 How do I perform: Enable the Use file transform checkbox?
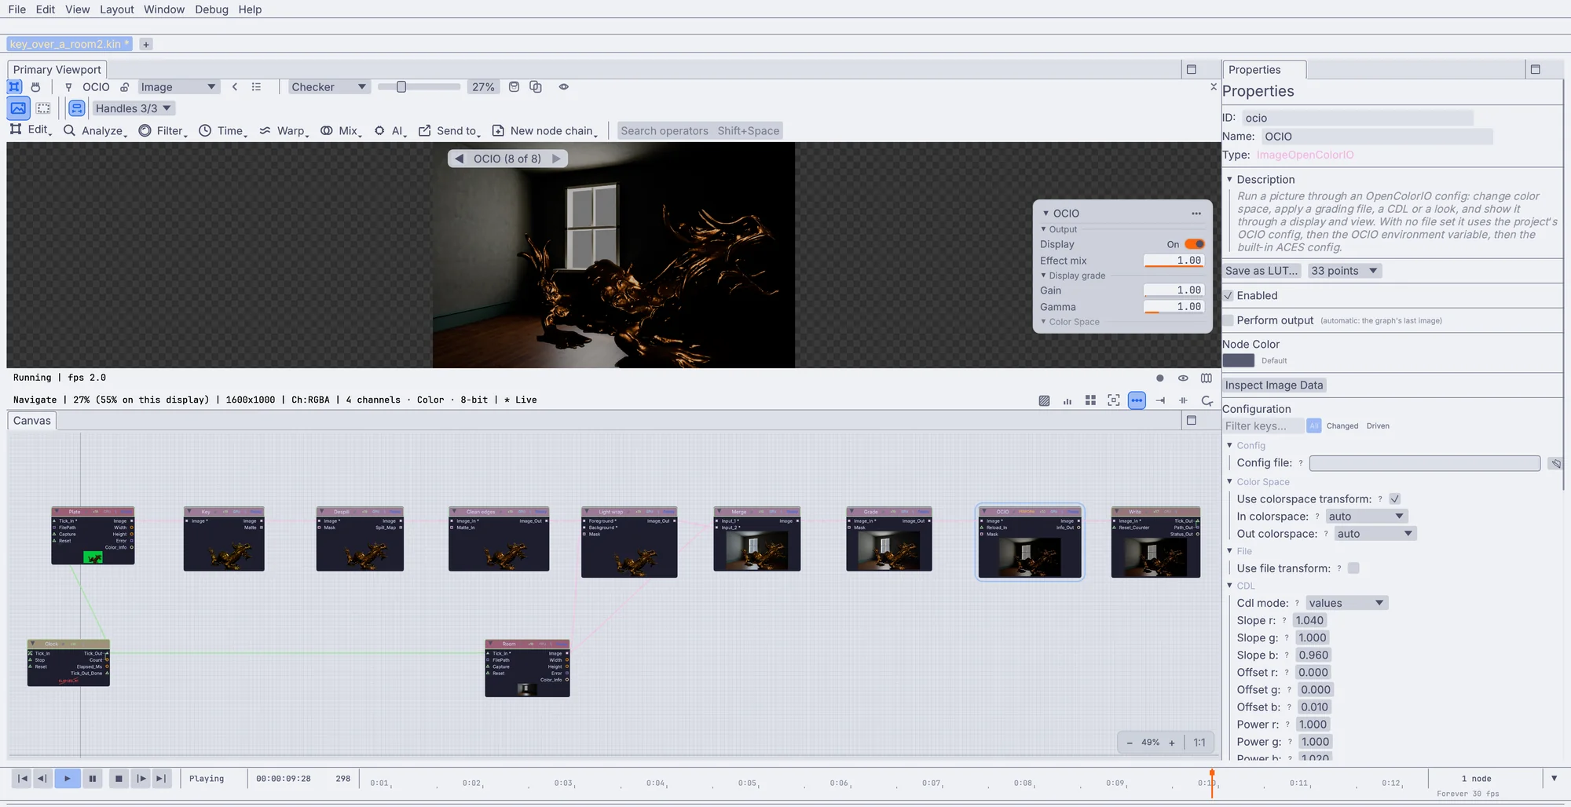pyautogui.click(x=1353, y=568)
